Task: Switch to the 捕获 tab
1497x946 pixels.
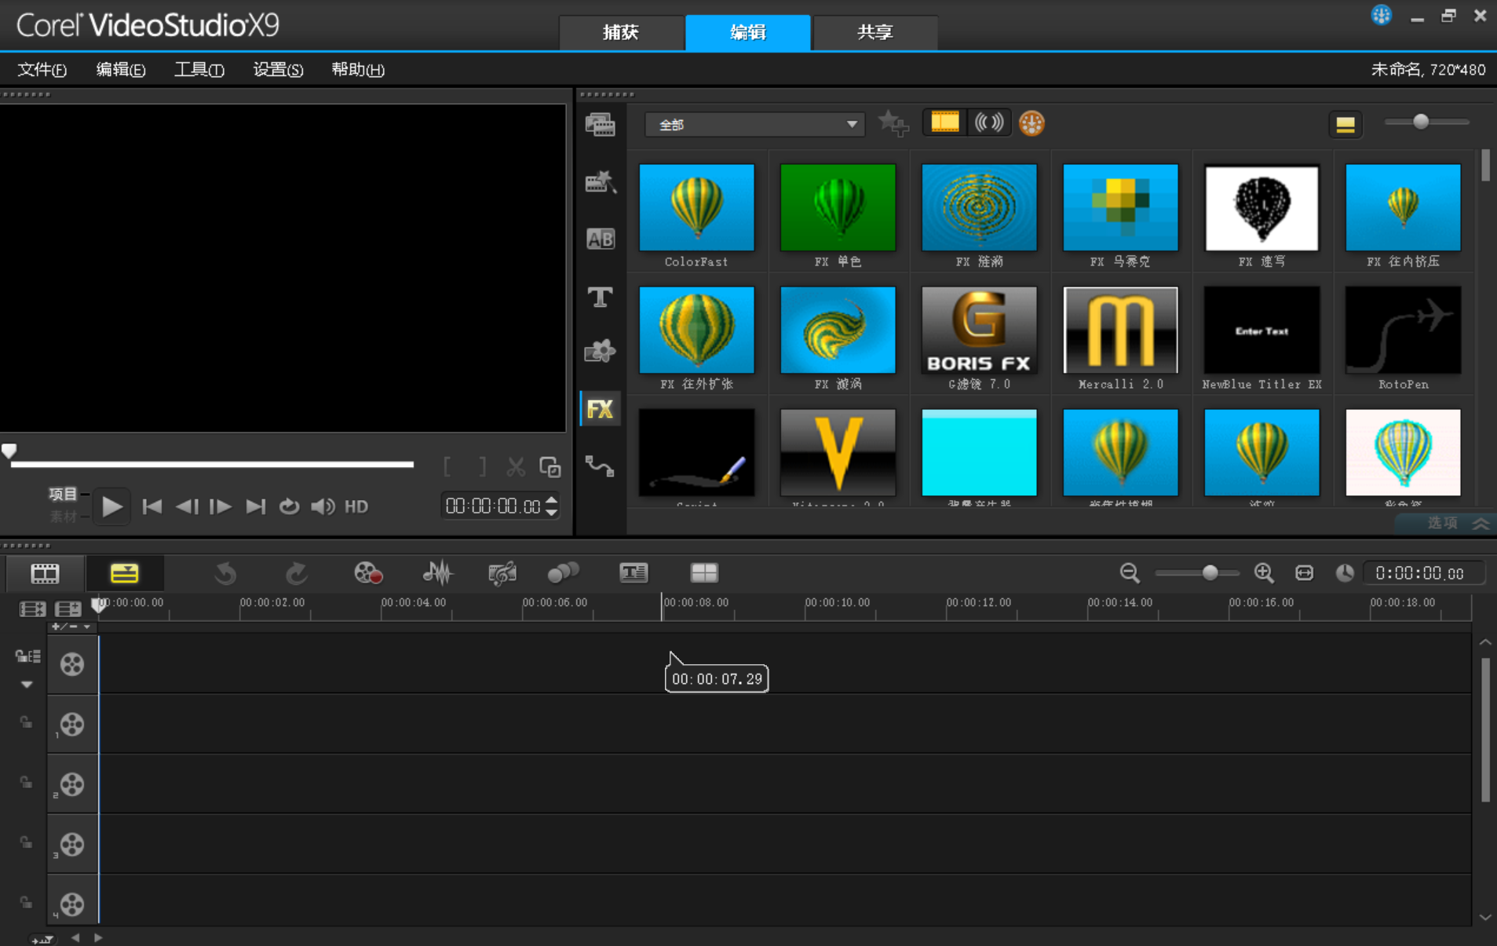Action: pos(621,32)
